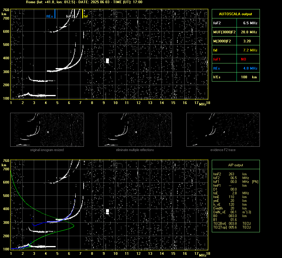Click the B1 01.6 entry

[x=225, y=219]
